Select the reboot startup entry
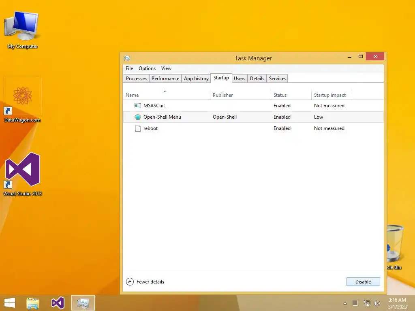The image size is (415, 311). 253,128
